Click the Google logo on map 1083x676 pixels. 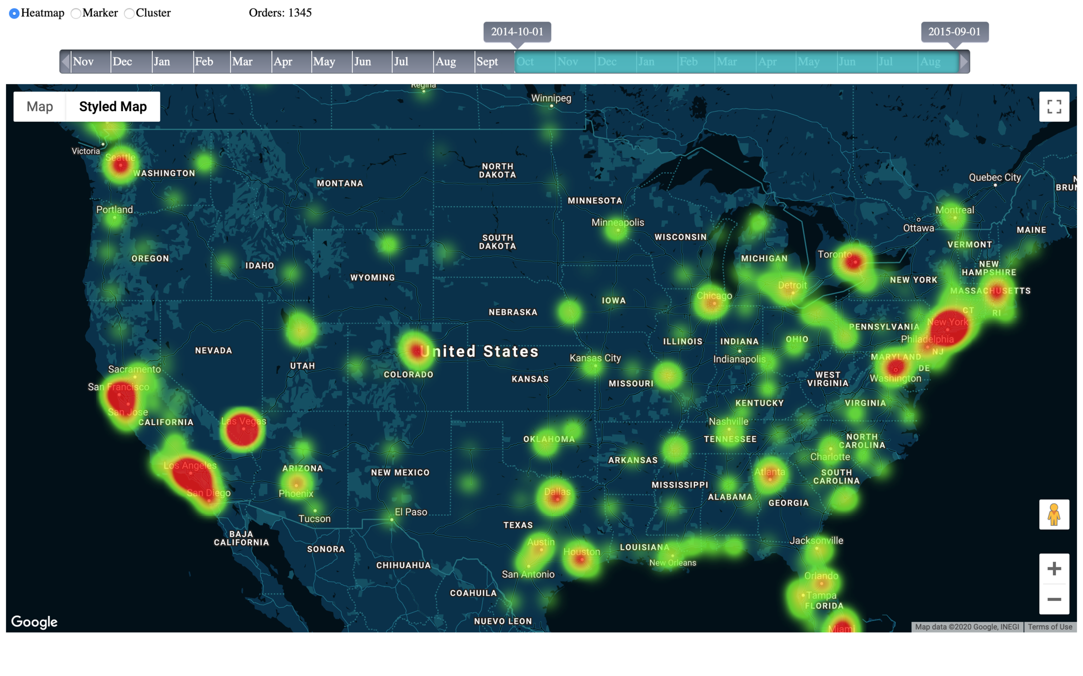pyautogui.click(x=34, y=621)
